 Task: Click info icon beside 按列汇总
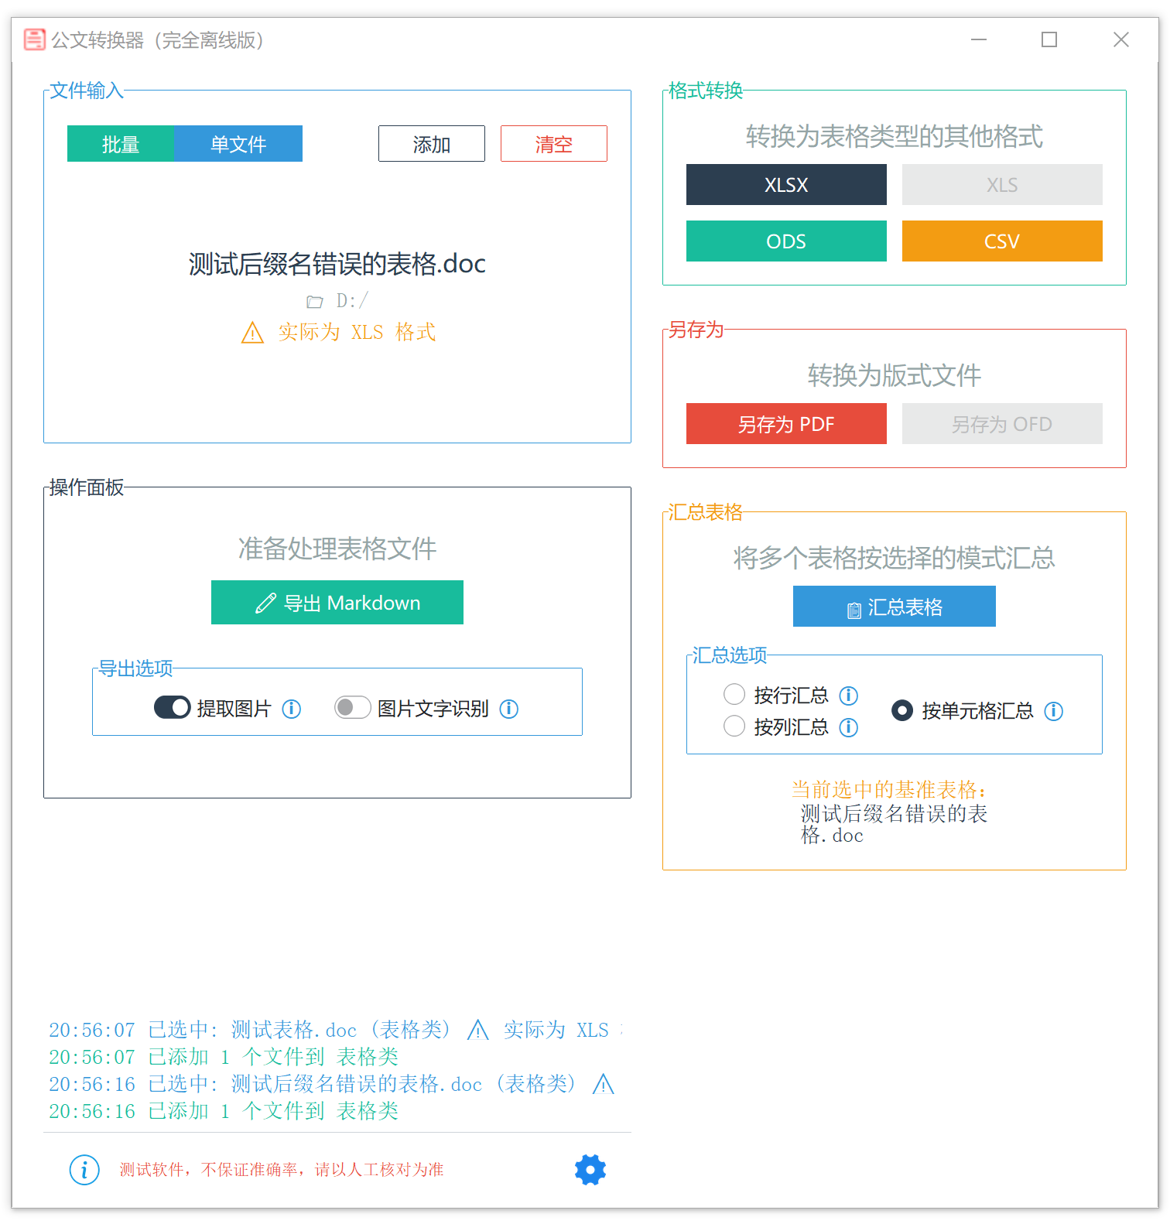[x=849, y=727]
